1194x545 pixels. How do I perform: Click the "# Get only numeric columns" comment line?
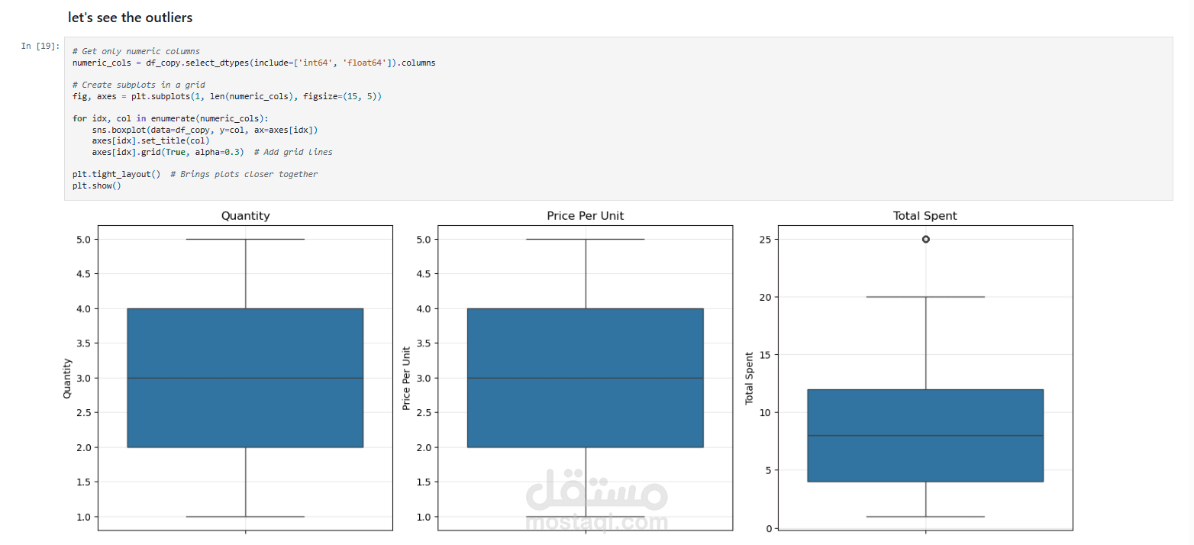pos(136,51)
